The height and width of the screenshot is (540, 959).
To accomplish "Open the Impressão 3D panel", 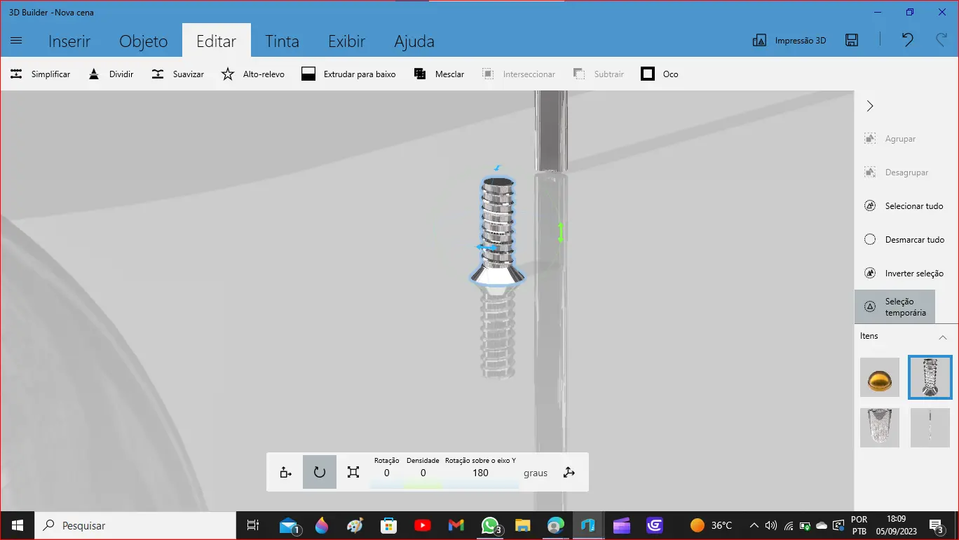I will [x=789, y=40].
